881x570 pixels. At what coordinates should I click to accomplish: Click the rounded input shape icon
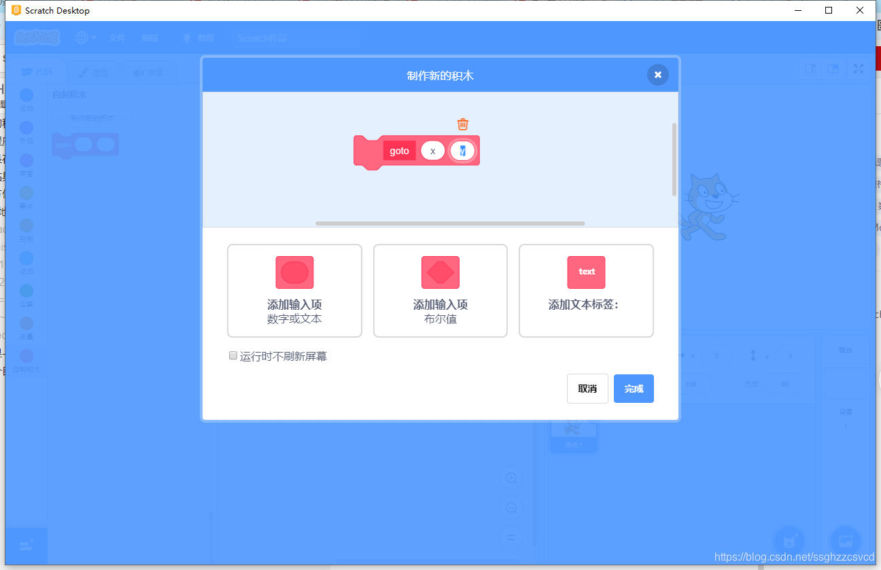point(294,272)
